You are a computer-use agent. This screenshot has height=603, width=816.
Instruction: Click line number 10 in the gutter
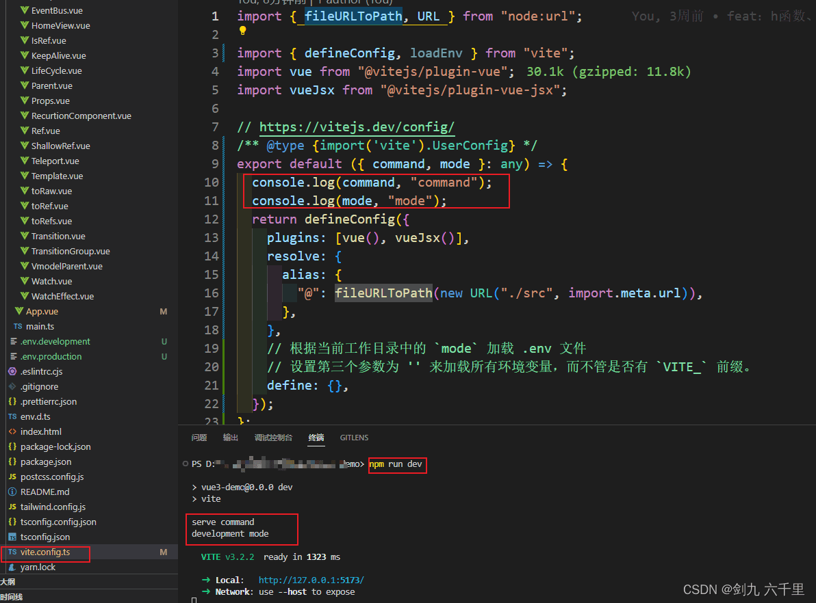tap(212, 183)
